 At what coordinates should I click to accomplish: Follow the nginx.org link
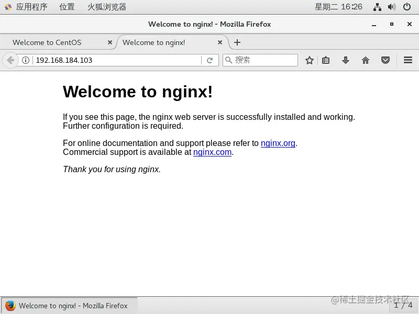point(278,143)
